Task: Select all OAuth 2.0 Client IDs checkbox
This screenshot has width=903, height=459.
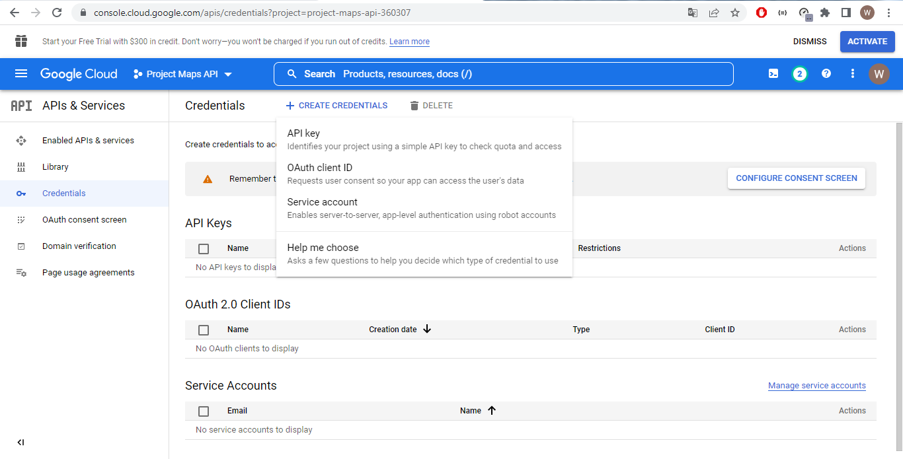Action: pyautogui.click(x=204, y=330)
